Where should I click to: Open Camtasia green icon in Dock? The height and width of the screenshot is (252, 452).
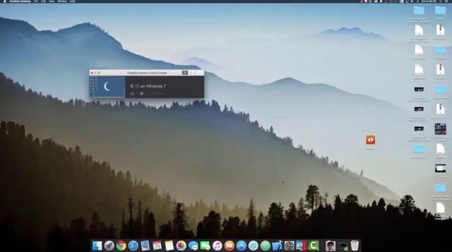[x=313, y=246]
